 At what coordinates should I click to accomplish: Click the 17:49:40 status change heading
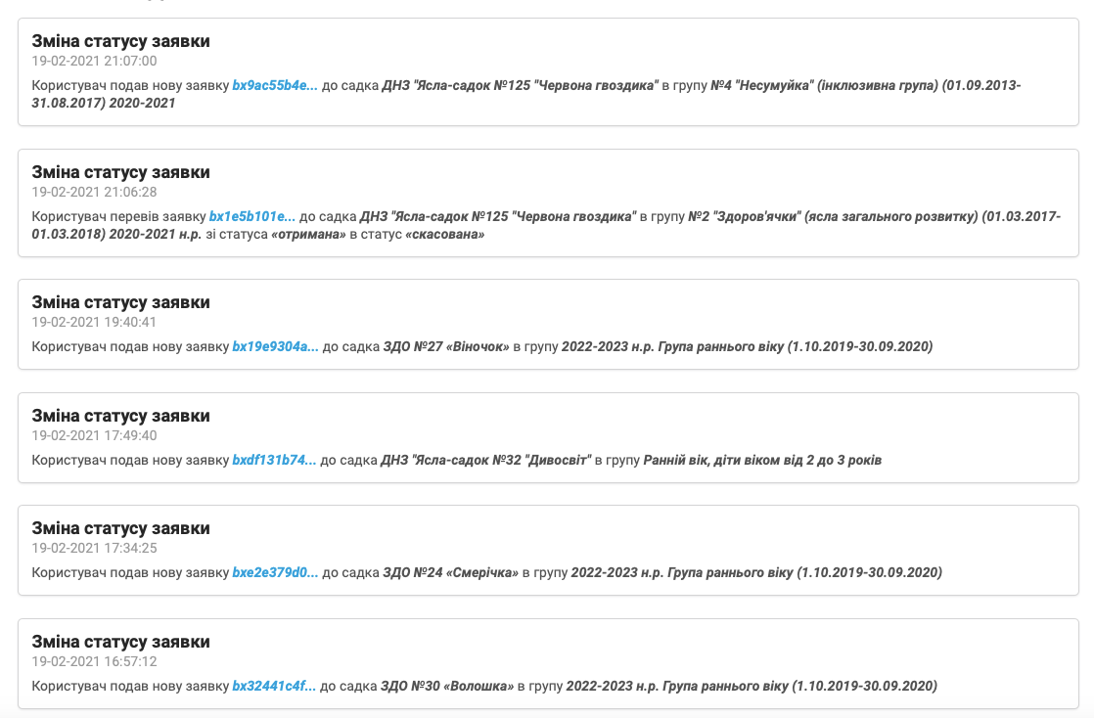(x=120, y=416)
